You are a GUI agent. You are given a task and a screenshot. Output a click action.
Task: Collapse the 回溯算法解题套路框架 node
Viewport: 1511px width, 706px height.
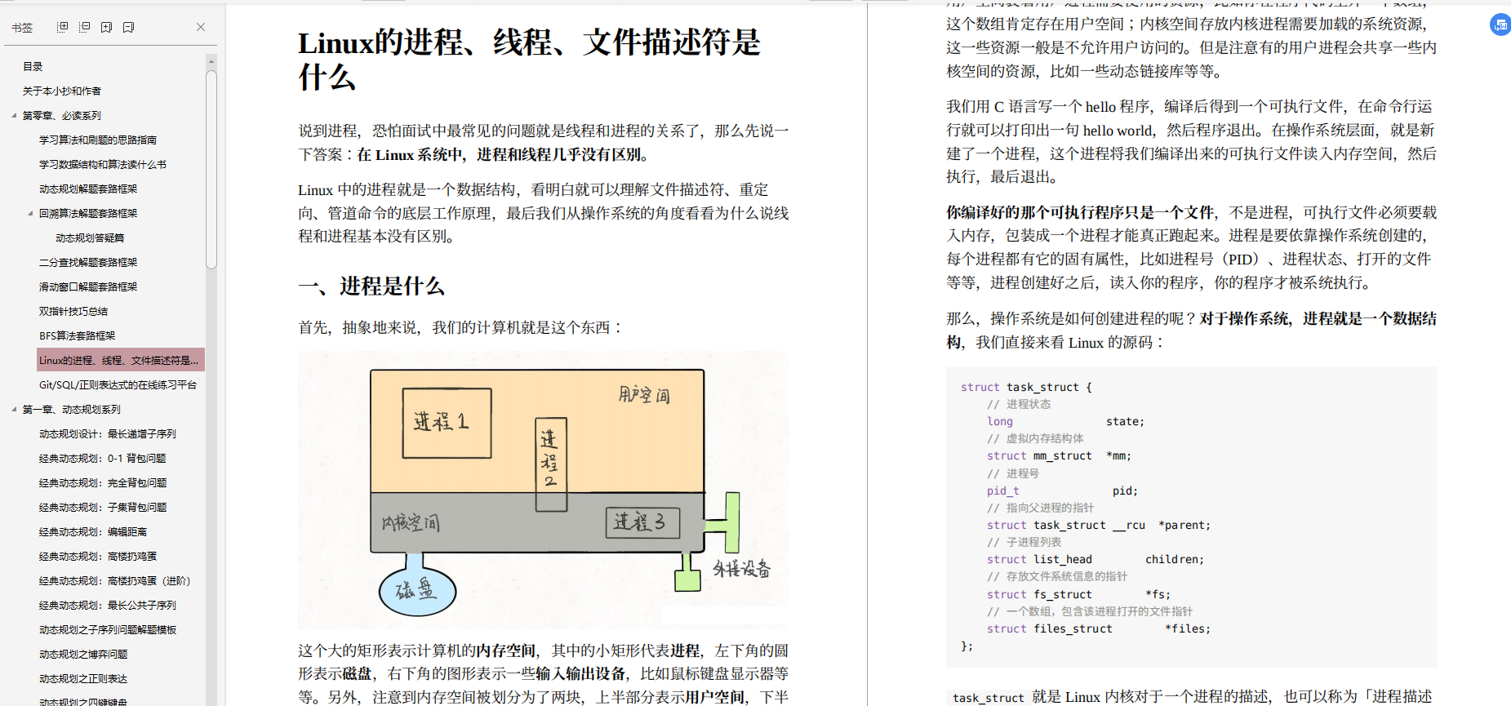pos(30,213)
